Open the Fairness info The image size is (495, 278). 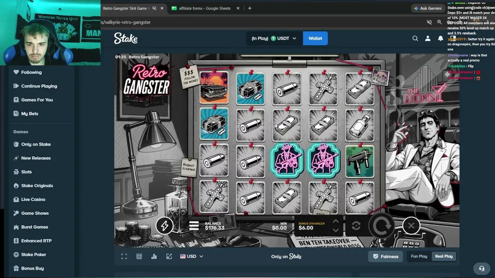pos(386,256)
